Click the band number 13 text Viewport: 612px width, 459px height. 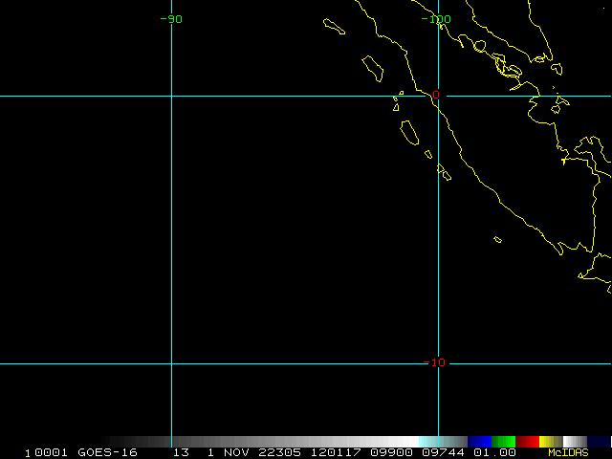(x=181, y=452)
